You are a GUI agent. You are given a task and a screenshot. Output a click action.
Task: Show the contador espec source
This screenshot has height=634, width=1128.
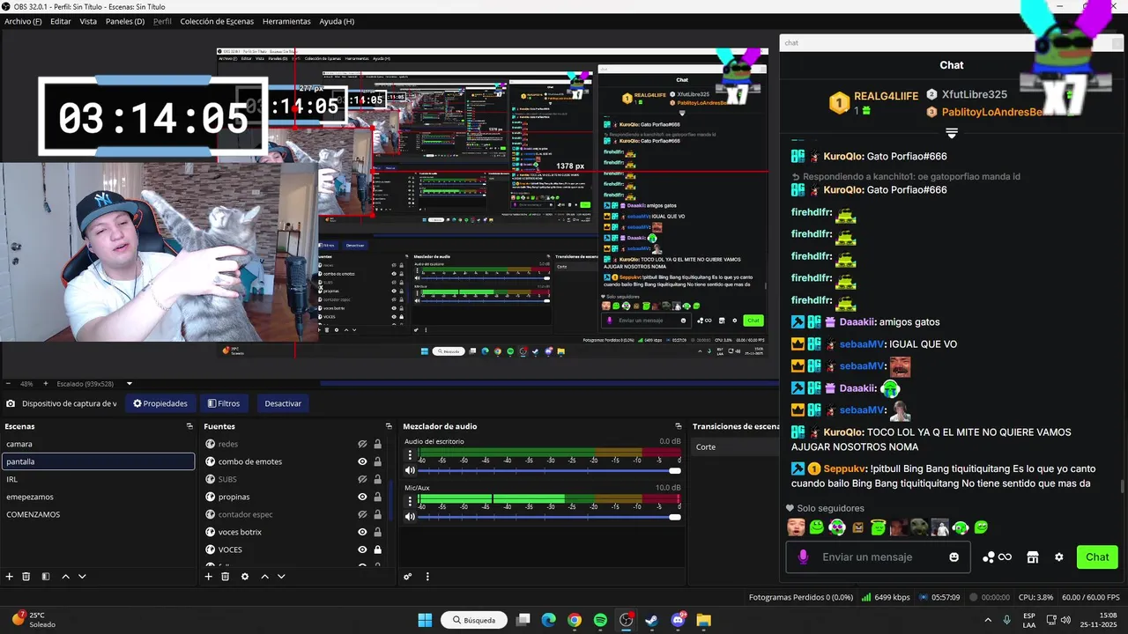tap(362, 514)
